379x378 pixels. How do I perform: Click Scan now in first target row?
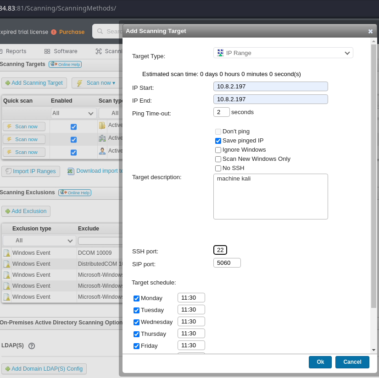tap(24, 126)
